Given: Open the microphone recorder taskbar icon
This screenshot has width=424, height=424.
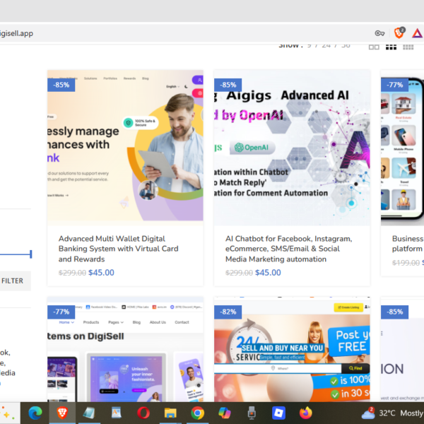Looking at the screenshot, I should (252, 413).
